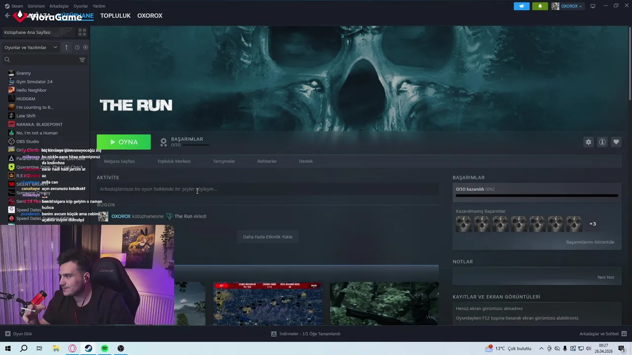Add The Run to favorites heart icon
This screenshot has height=355, width=632.
616,142
